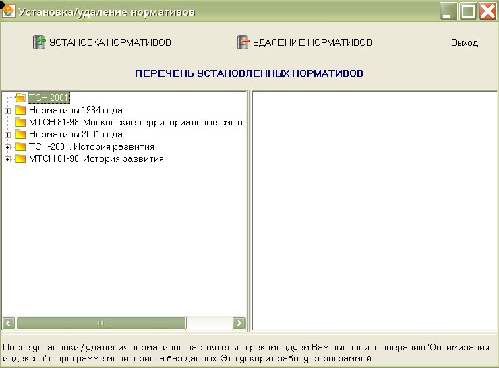Minimize the Установка/удаление нормативов window
Viewport: 499px width, 368px height.
point(448,11)
